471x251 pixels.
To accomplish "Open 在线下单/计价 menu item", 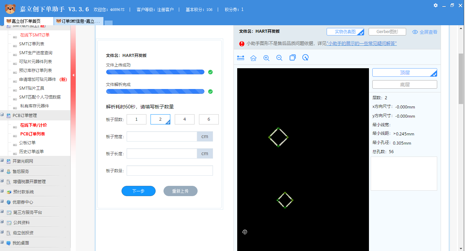I will 33,125.
